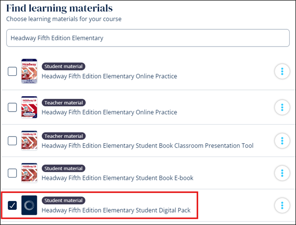Click Online Practice title under Teacher material
The width and height of the screenshot is (296, 225).
click(x=109, y=112)
